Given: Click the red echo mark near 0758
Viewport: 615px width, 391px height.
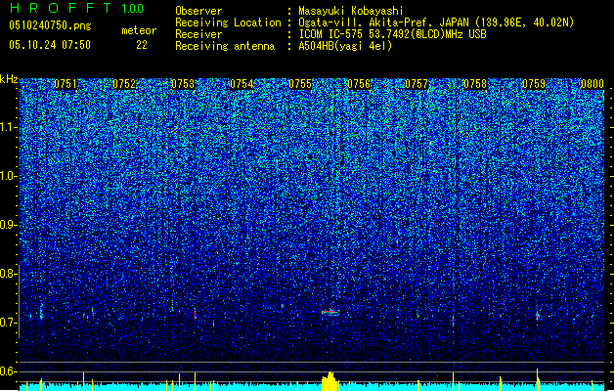Looking at the screenshot, I should [x=453, y=321].
